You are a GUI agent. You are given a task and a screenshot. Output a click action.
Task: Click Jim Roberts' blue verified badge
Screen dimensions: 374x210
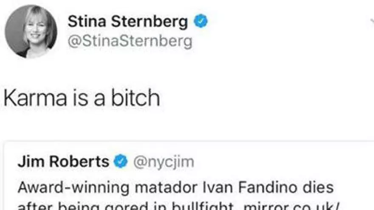coord(121,161)
